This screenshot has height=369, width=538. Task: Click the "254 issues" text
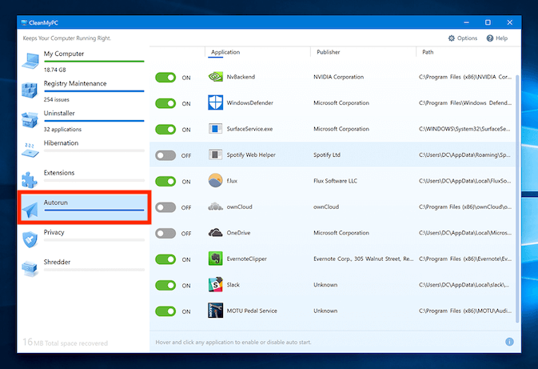(x=56, y=99)
